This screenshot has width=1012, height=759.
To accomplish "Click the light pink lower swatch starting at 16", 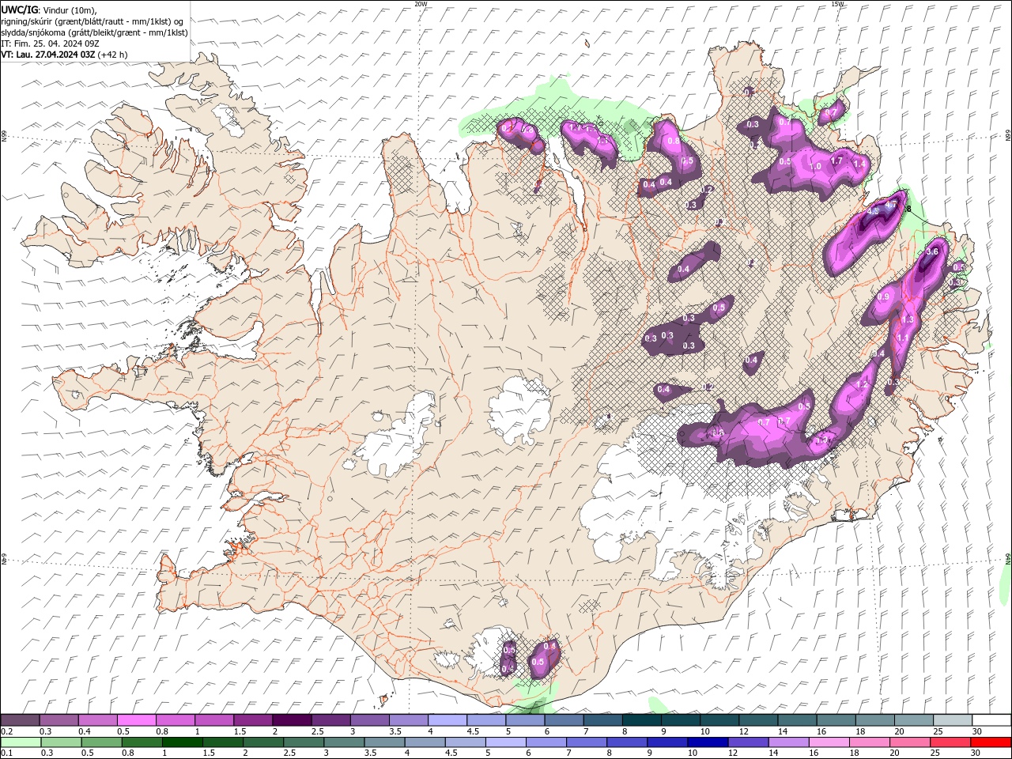I will click(x=829, y=742).
